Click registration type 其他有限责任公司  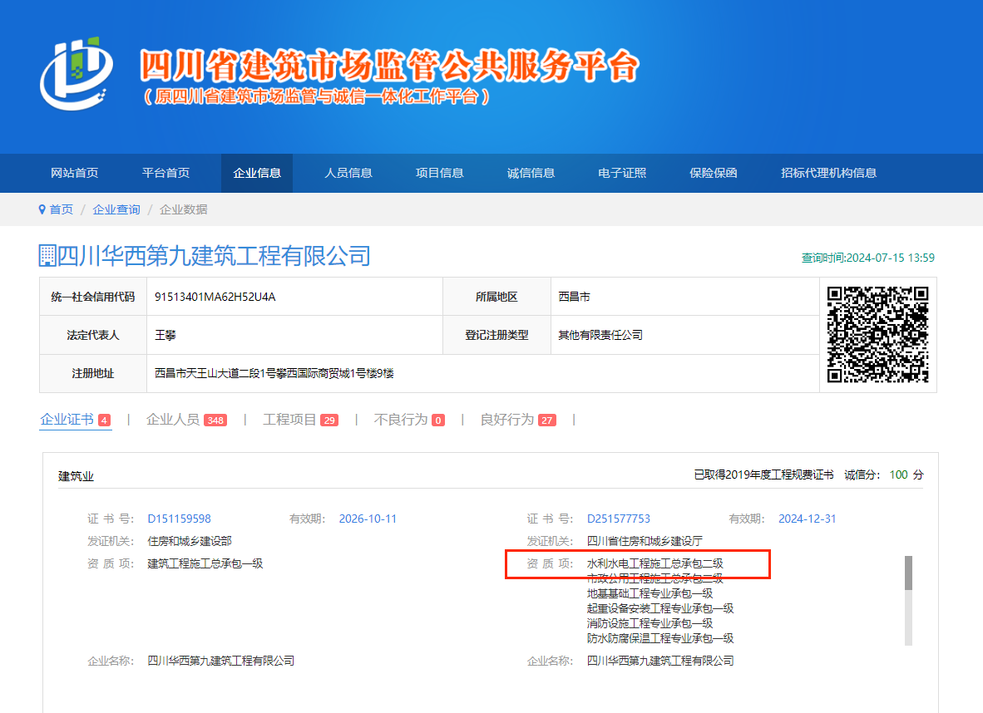600,335
